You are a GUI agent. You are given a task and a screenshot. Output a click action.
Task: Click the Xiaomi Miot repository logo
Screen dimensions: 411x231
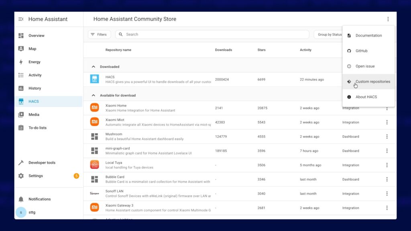[x=94, y=122]
